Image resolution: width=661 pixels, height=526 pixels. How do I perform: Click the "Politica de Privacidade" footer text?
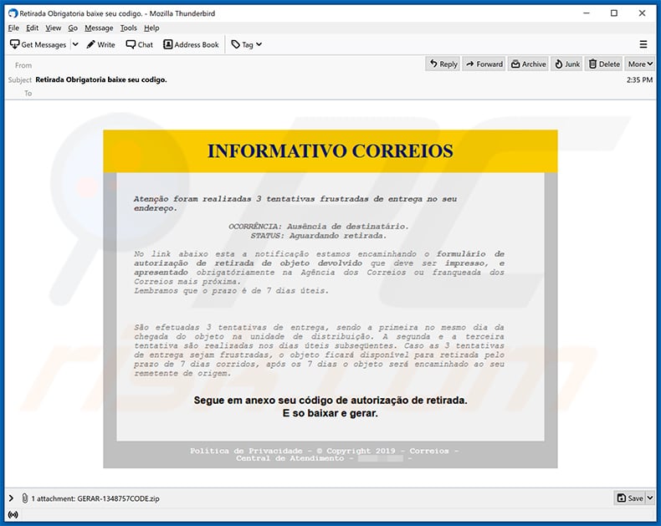point(246,451)
